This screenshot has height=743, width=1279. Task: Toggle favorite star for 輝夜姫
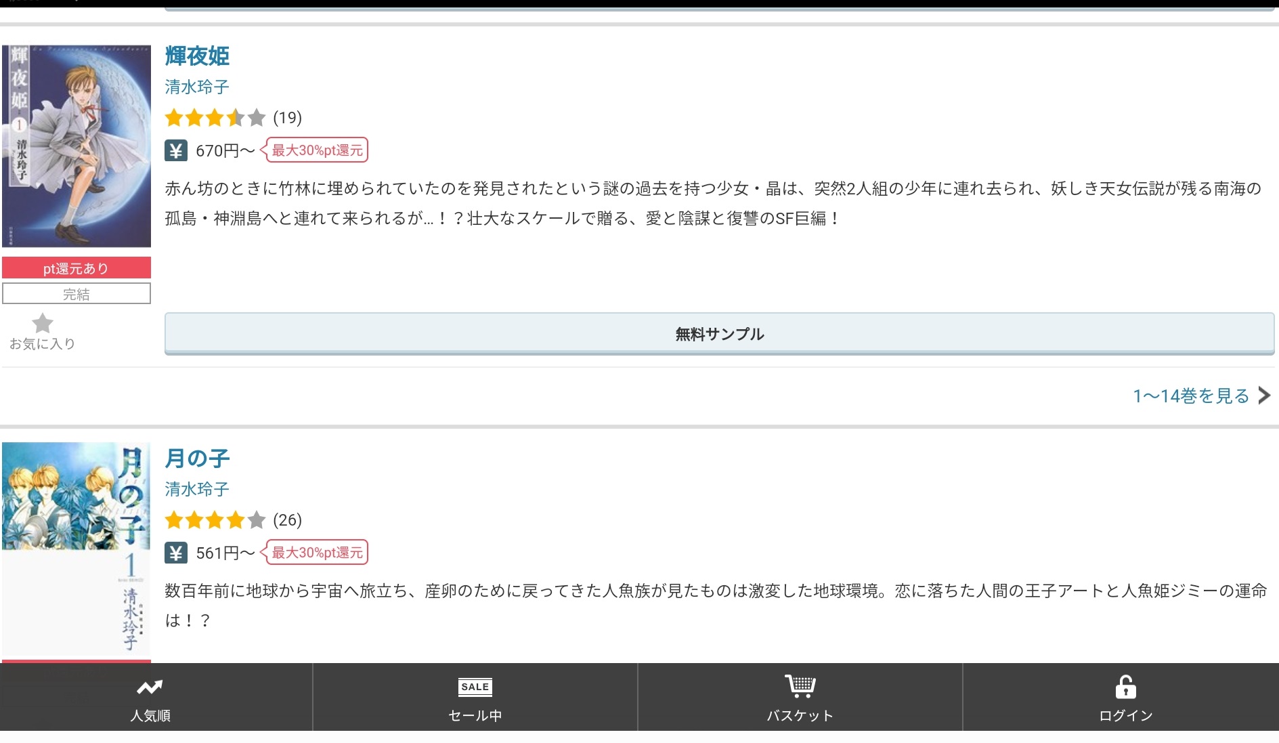(42, 324)
